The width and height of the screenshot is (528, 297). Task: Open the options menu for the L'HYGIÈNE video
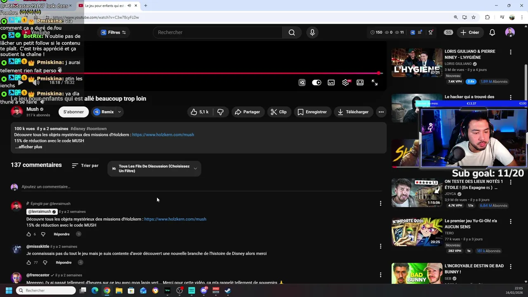[x=511, y=52]
